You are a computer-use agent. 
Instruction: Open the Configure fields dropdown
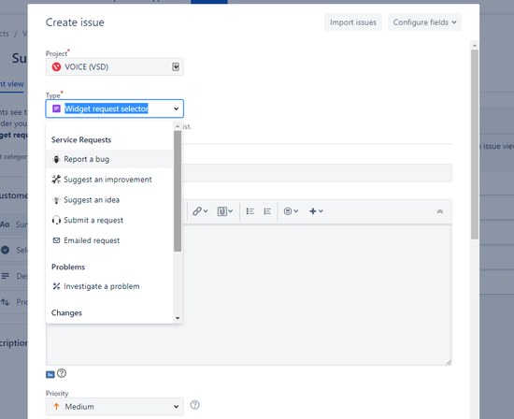coord(424,22)
